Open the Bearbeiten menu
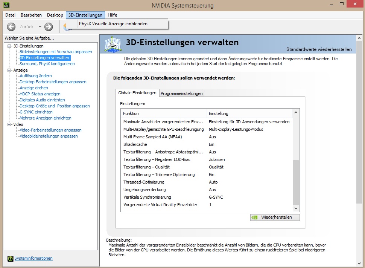The width and height of the screenshot is (365, 268). point(31,15)
